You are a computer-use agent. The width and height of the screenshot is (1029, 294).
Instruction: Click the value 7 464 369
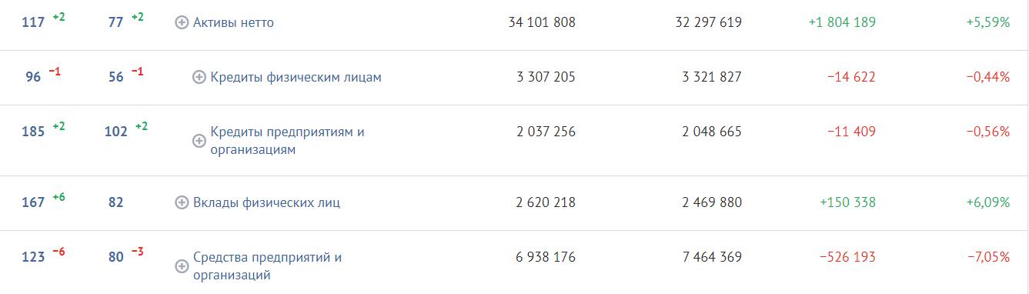pos(712,256)
